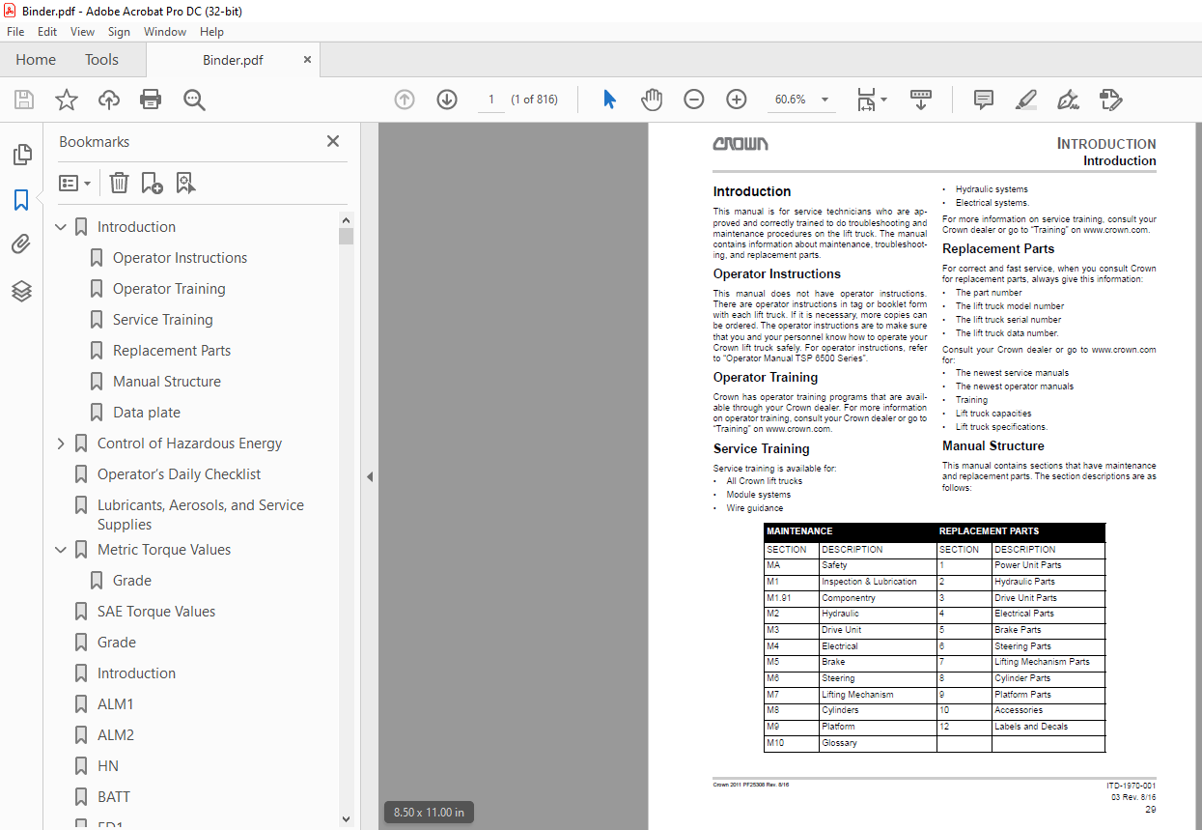Find current bookmark icon
The height and width of the screenshot is (830, 1202).
point(185,183)
